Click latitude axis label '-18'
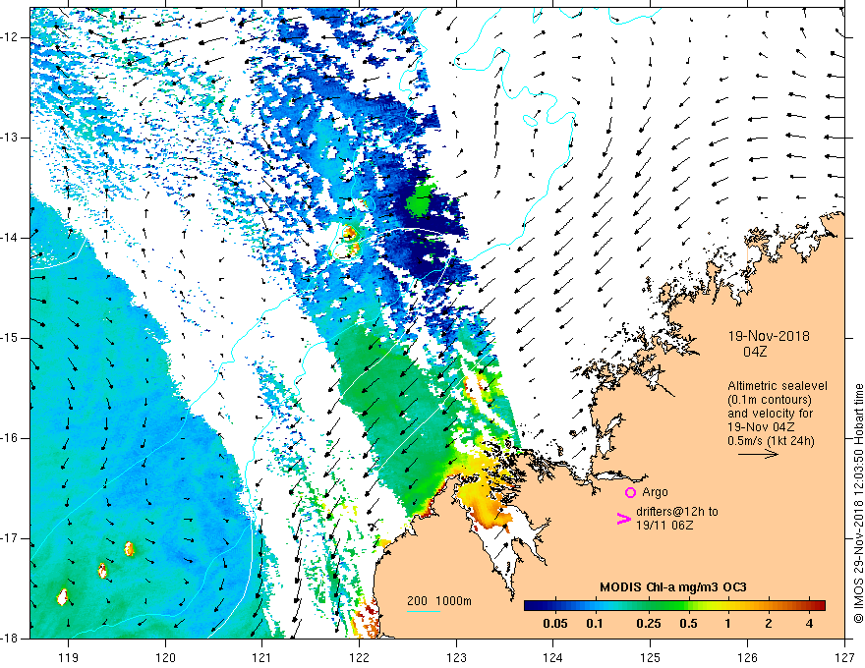865x668 pixels. pyautogui.click(x=10, y=639)
